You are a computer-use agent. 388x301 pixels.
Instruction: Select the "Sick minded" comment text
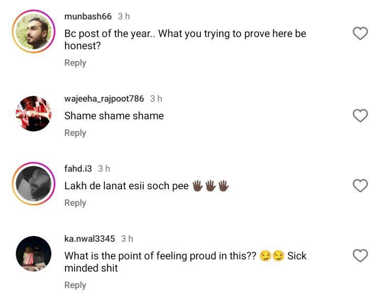tap(185, 262)
